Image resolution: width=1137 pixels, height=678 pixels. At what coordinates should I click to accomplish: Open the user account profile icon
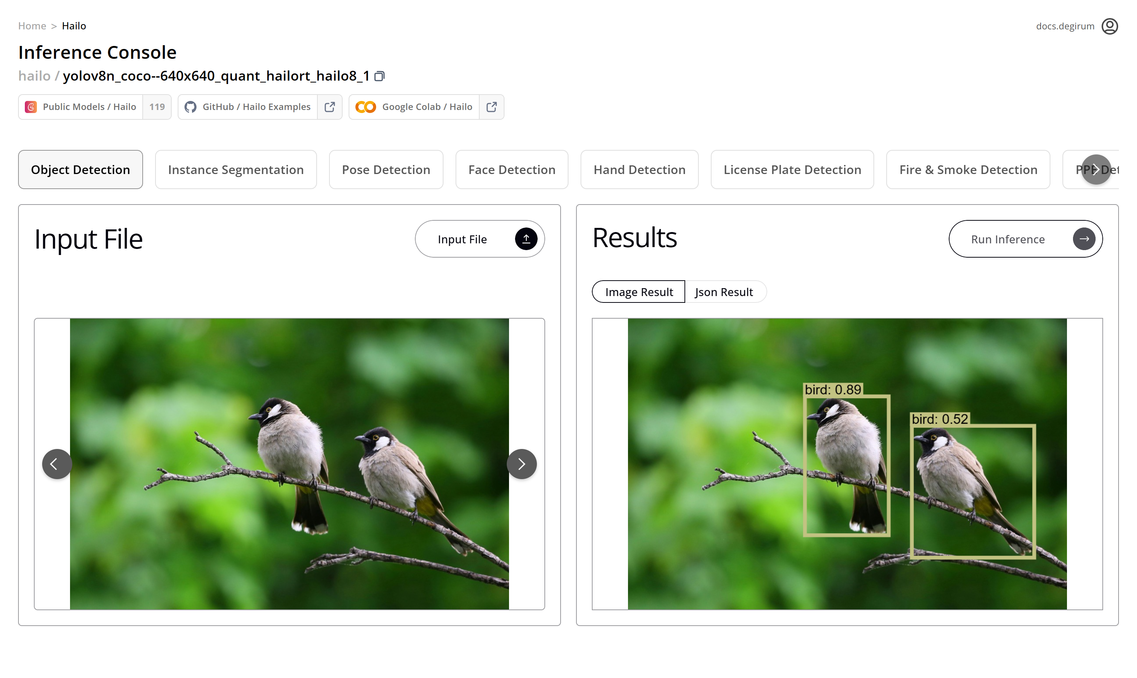(x=1110, y=26)
